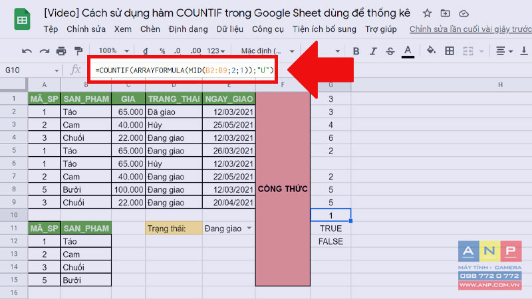
Task: Open the Chèn menu
Action: pyautogui.click(x=150, y=29)
